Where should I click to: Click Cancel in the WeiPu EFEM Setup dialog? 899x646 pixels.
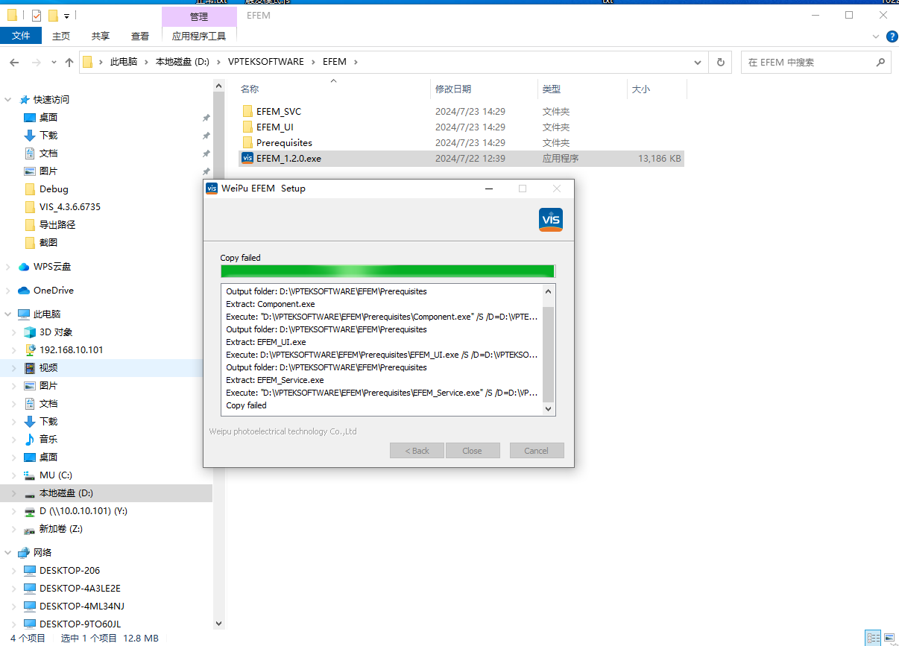click(x=537, y=451)
